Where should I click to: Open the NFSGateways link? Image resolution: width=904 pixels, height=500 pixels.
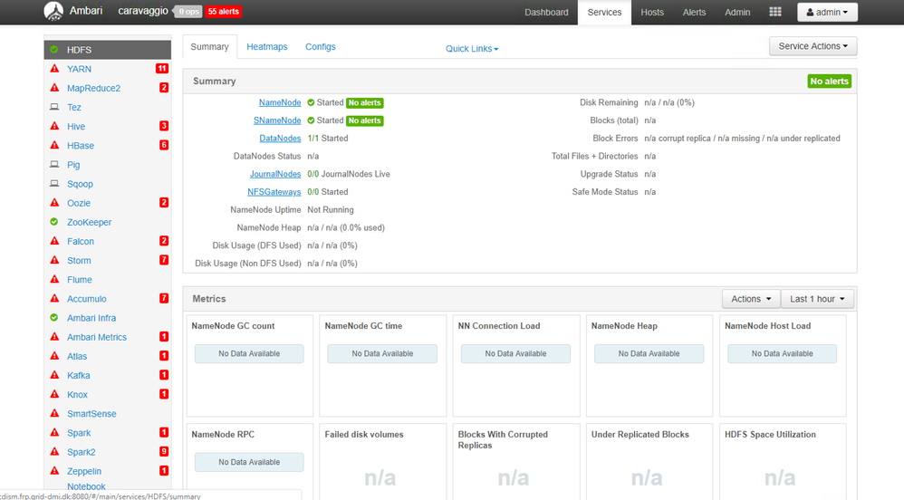point(274,192)
